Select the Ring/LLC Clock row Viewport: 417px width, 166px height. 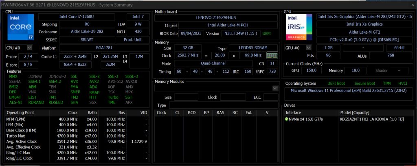point(77,158)
